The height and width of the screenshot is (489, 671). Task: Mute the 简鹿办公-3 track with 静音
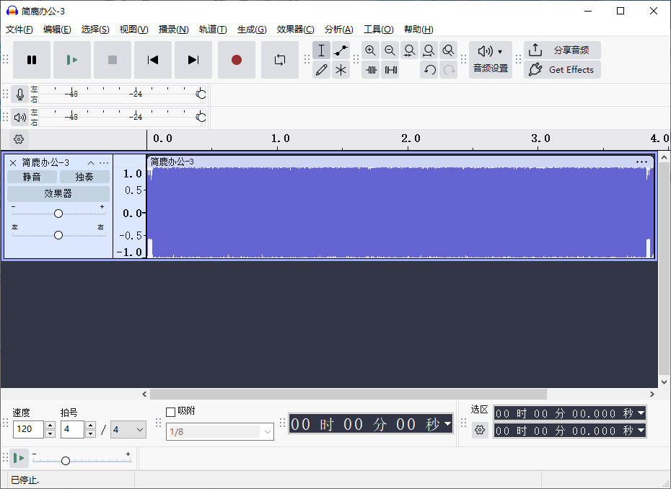point(32,176)
